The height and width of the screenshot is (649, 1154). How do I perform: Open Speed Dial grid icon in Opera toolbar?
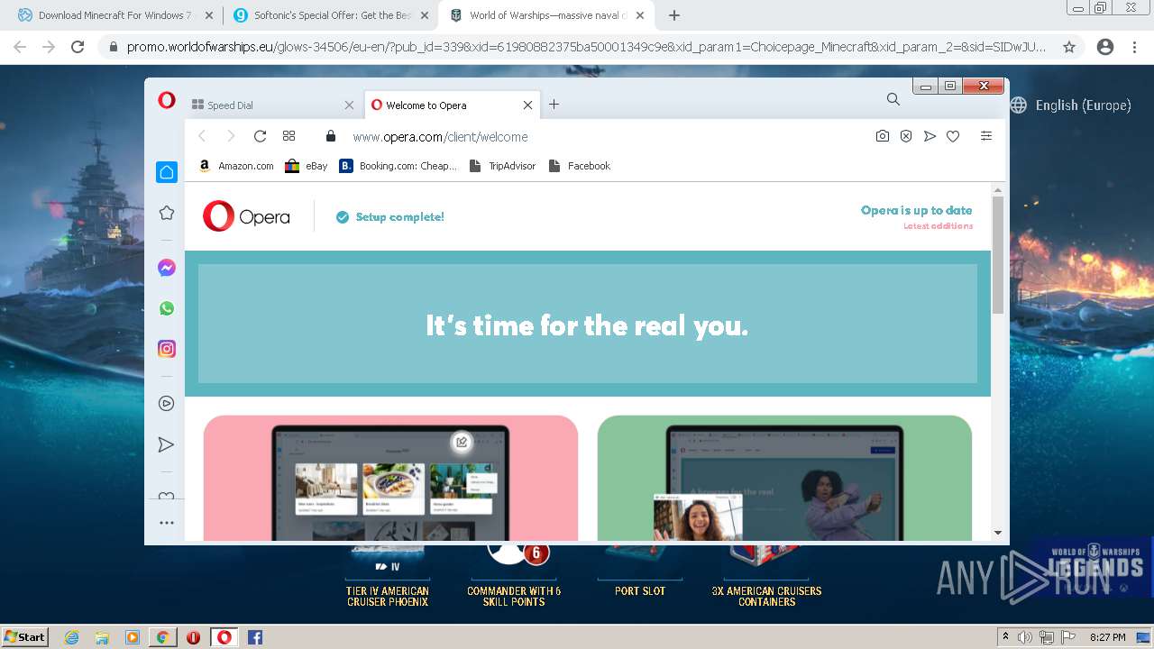pyautogui.click(x=288, y=136)
